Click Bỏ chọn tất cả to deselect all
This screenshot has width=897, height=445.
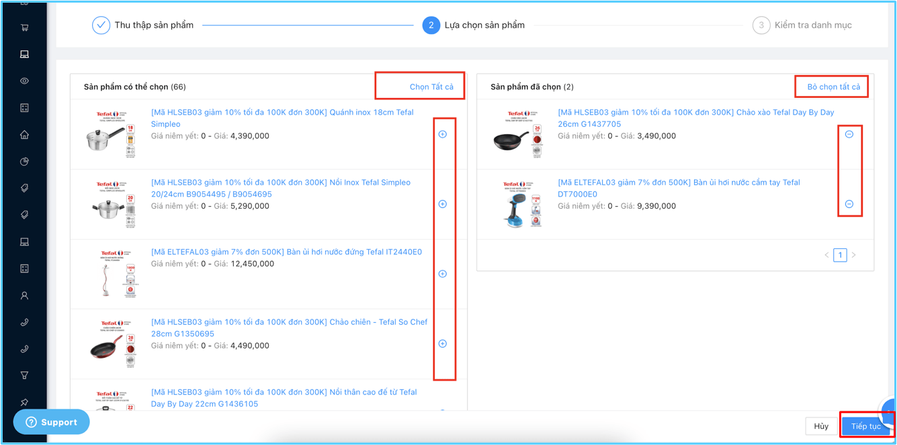click(x=834, y=87)
